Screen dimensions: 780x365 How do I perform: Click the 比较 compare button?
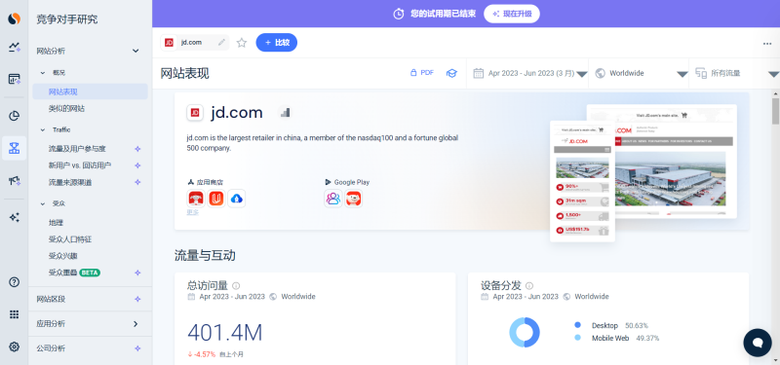(277, 42)
